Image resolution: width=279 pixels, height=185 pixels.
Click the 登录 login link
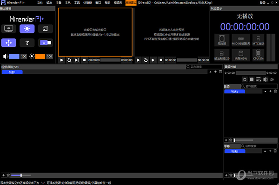click(x=262, y=3)
